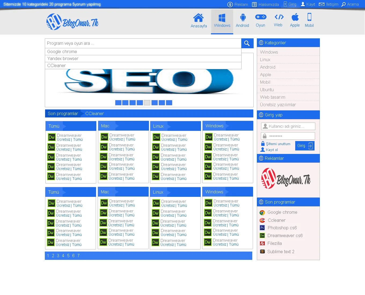
Task: Click the Reklam dollar icon
Action: (230, 5)
